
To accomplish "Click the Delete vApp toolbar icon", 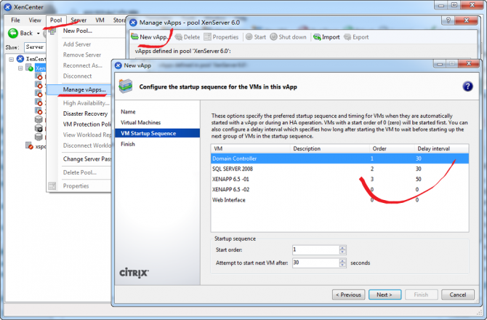I will (179, 37).
